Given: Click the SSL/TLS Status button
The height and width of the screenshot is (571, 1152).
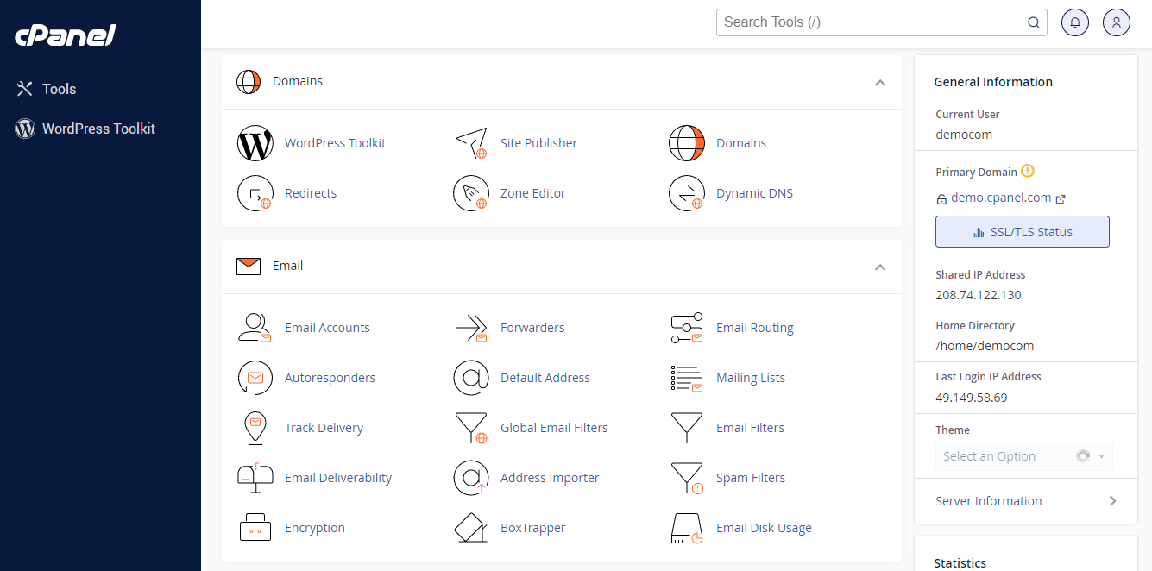Looking at the screenshot, I should [x=1022, y=231].
